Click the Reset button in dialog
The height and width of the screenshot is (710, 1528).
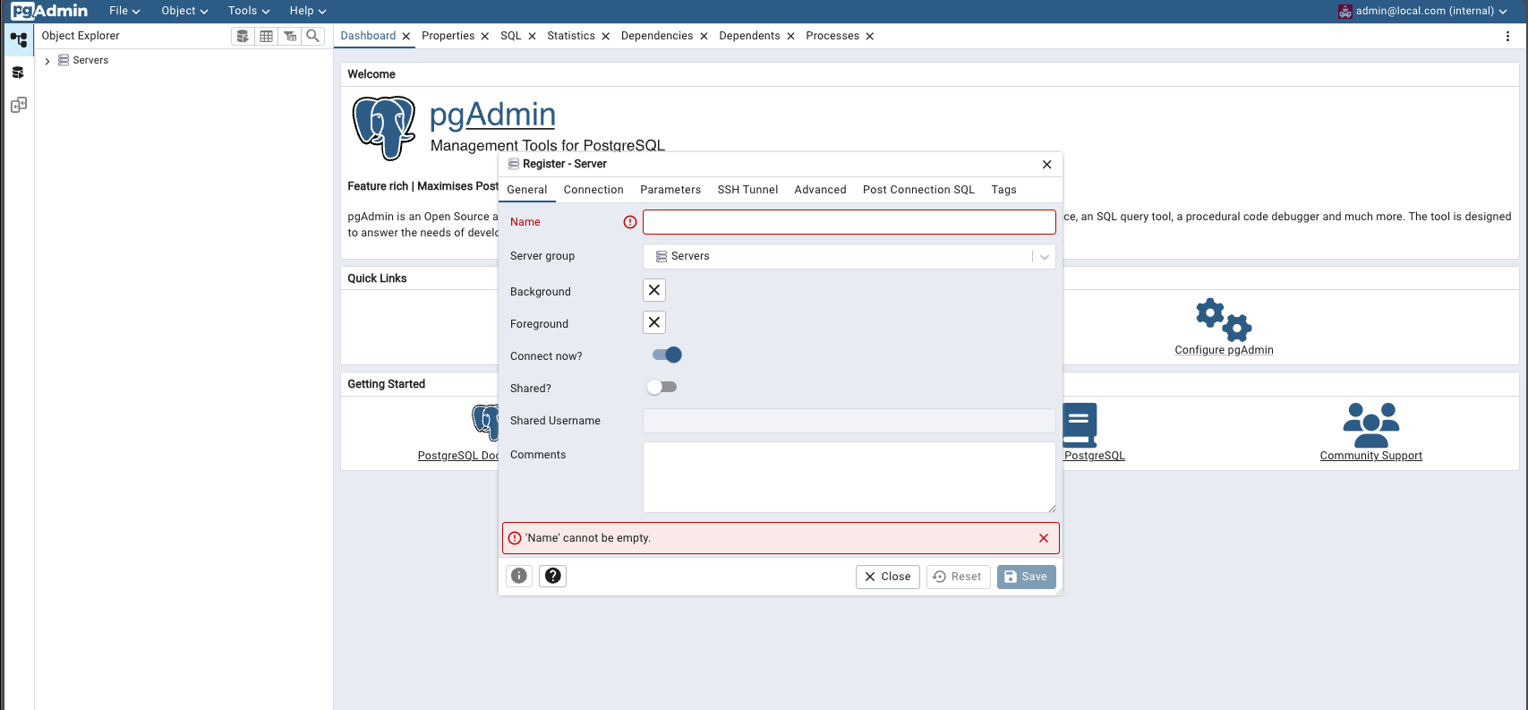point(958,577)
